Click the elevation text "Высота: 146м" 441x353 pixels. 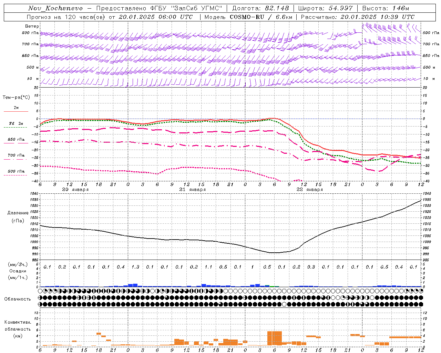386,8
